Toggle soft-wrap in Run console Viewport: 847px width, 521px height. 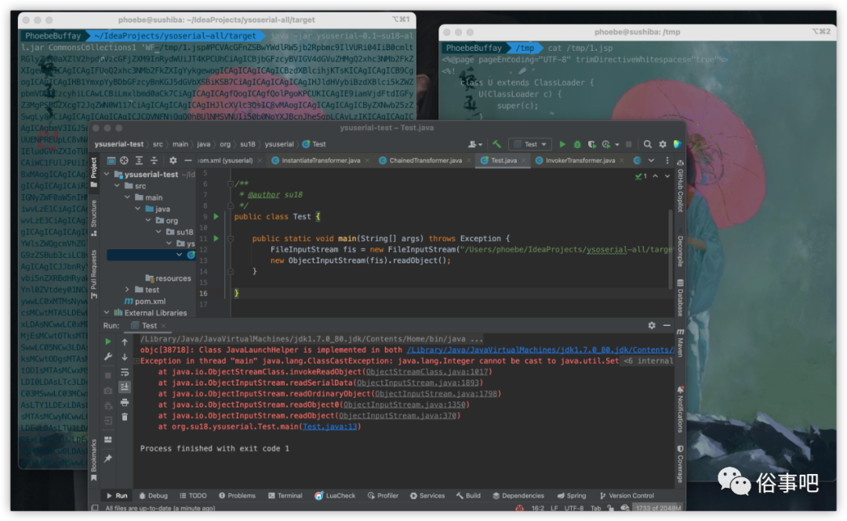click(x=125, y=372)
